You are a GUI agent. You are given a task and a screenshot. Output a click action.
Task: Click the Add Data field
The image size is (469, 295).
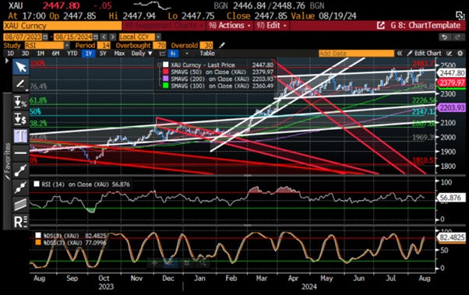(x=356, y=54)
